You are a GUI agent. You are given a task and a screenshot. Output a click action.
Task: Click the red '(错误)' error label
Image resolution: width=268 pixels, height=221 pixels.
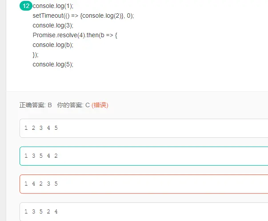click(100, 105)
